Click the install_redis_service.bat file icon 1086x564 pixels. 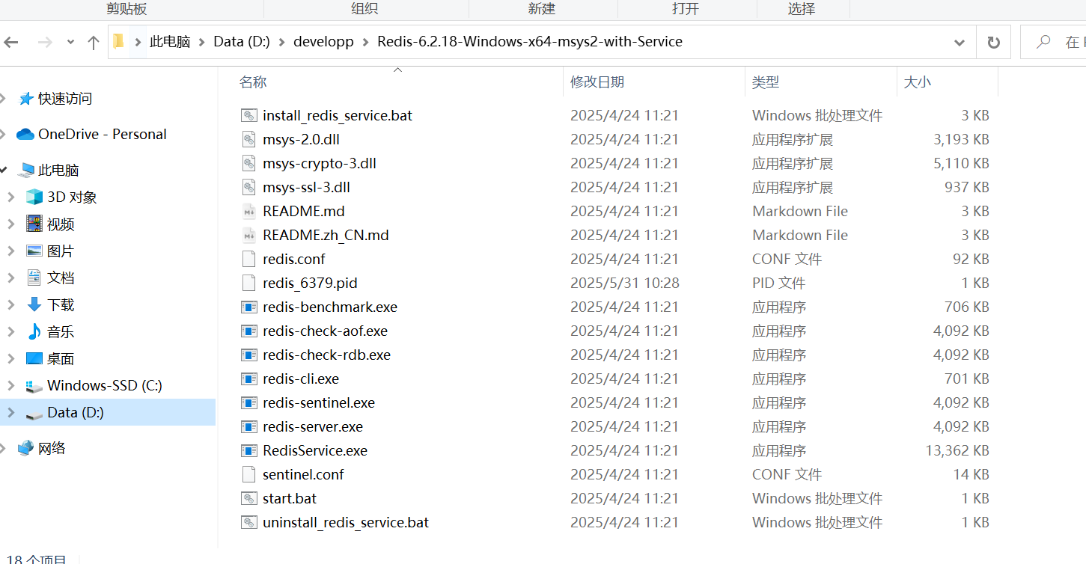(x=248, y=115)
